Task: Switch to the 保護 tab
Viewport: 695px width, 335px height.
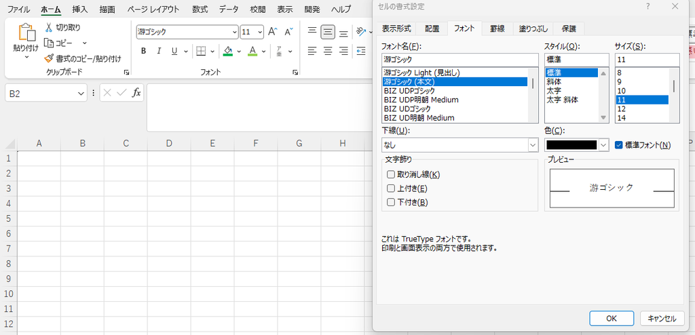Action: (x=569, y=28)
